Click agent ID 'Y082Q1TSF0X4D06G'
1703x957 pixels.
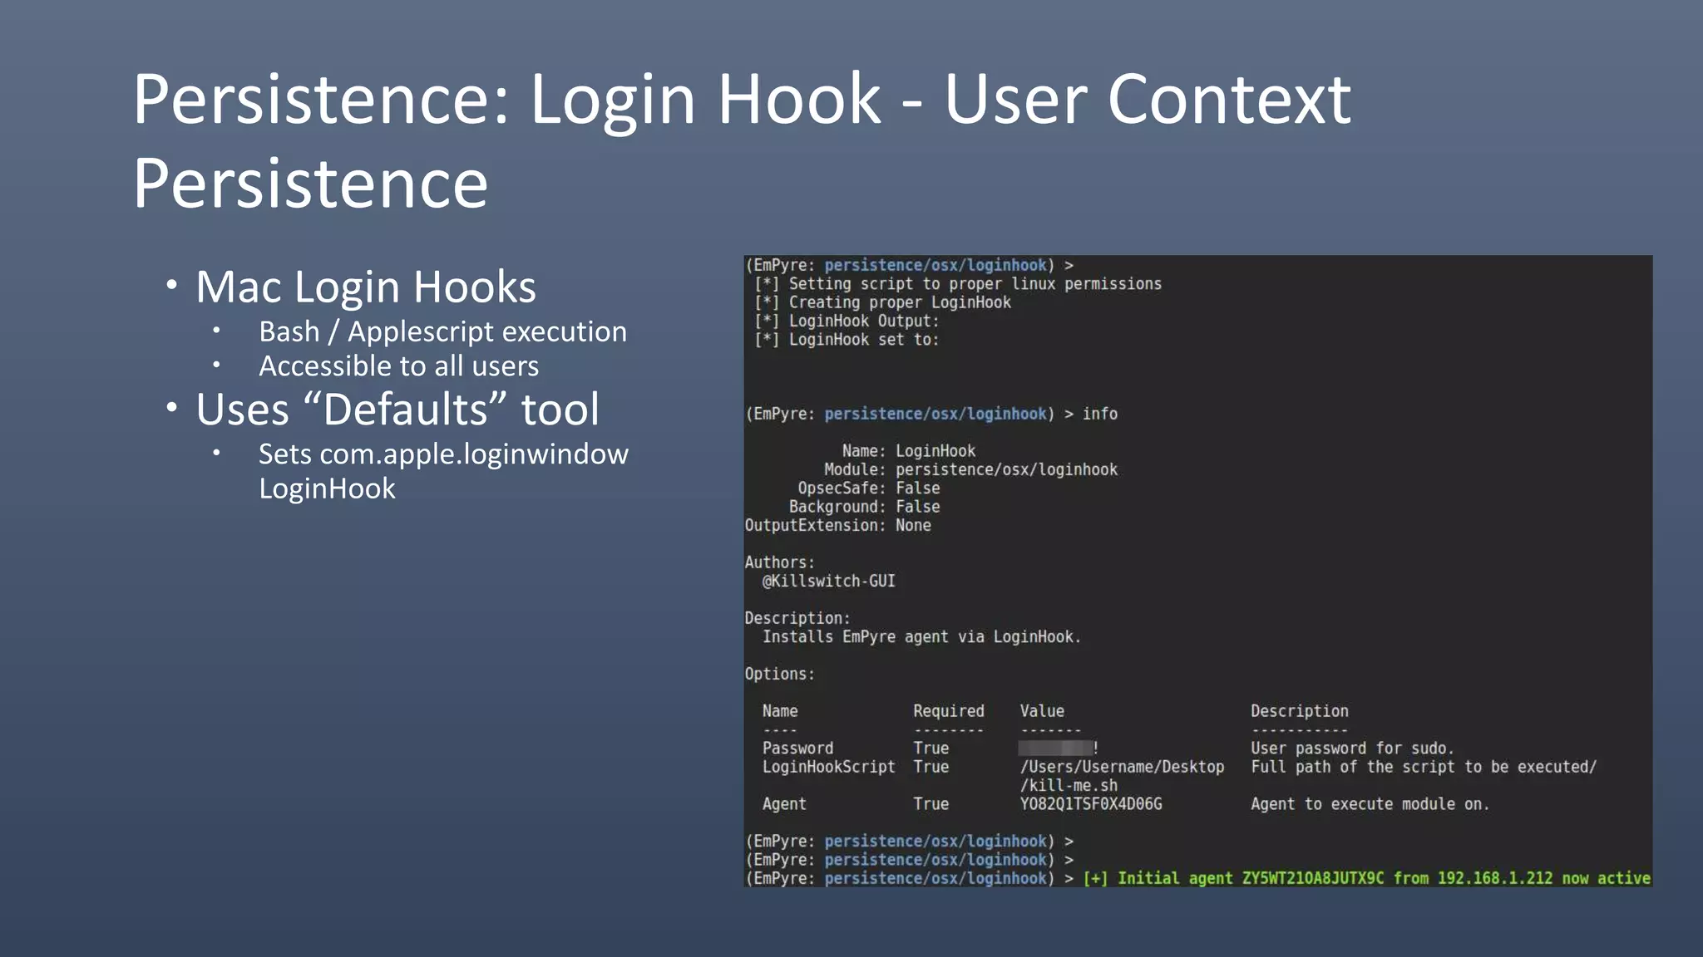pyautogui.click(x=1091, y=804)
